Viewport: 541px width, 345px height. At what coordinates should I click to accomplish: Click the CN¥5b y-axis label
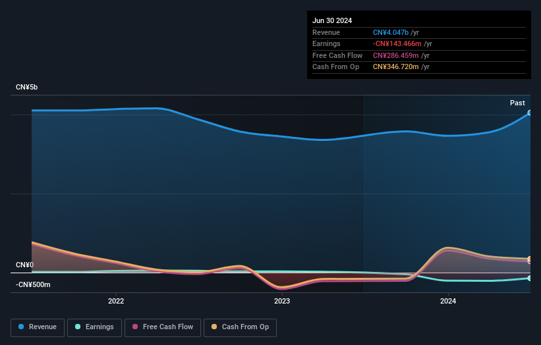[x=26, y=87]
